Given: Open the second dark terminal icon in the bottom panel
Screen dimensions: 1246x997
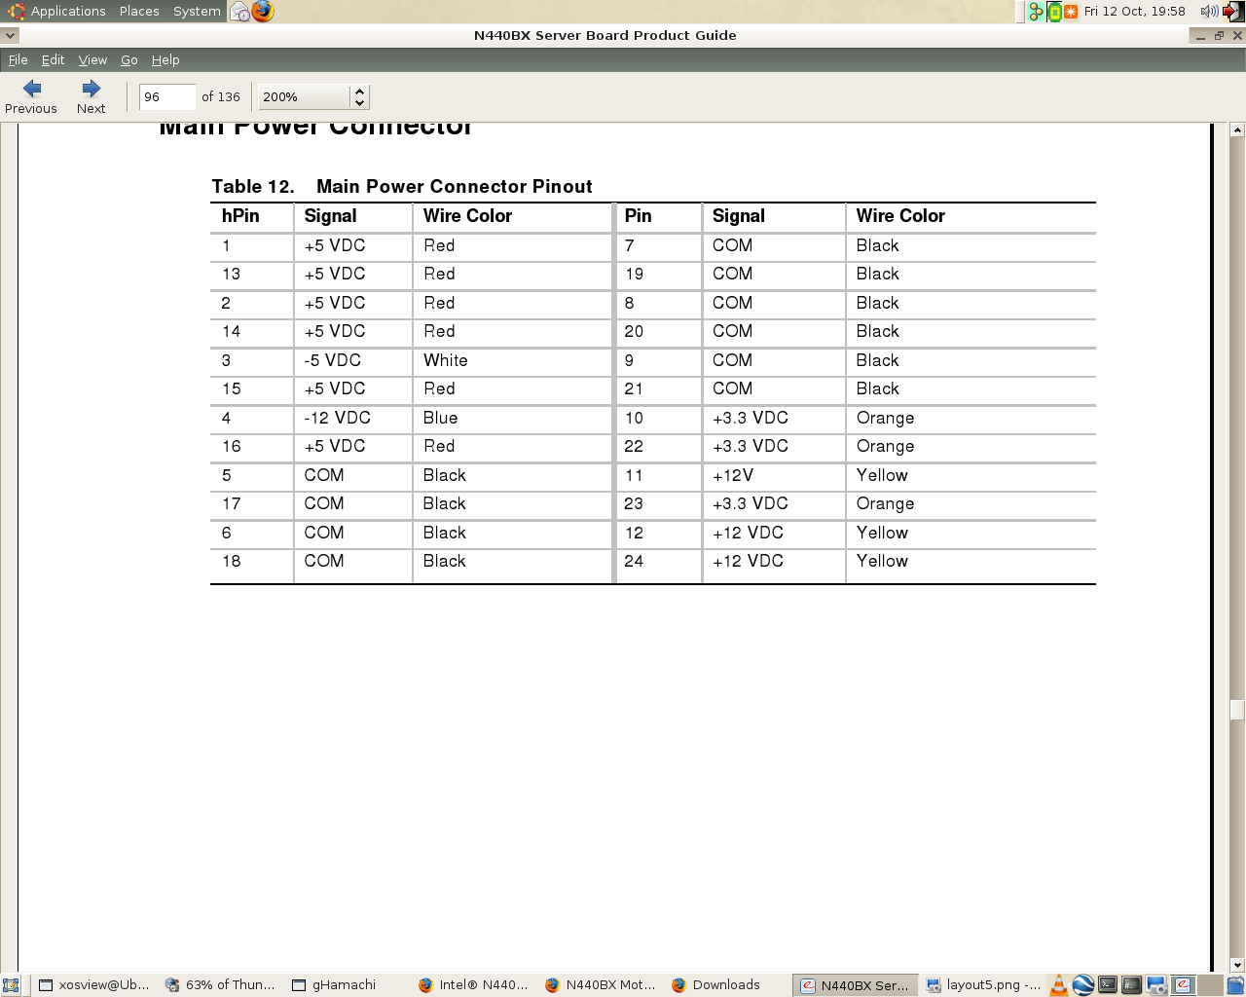Looking at the screenshot, I should [x=1131, y=985].
